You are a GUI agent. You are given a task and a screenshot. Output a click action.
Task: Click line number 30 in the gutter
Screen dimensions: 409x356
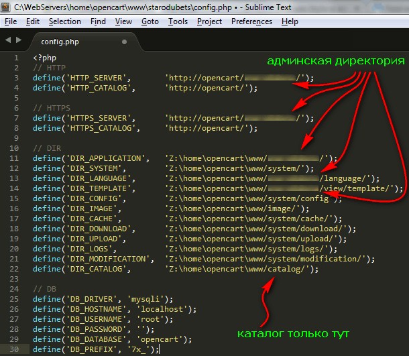(x=15, y=349)
